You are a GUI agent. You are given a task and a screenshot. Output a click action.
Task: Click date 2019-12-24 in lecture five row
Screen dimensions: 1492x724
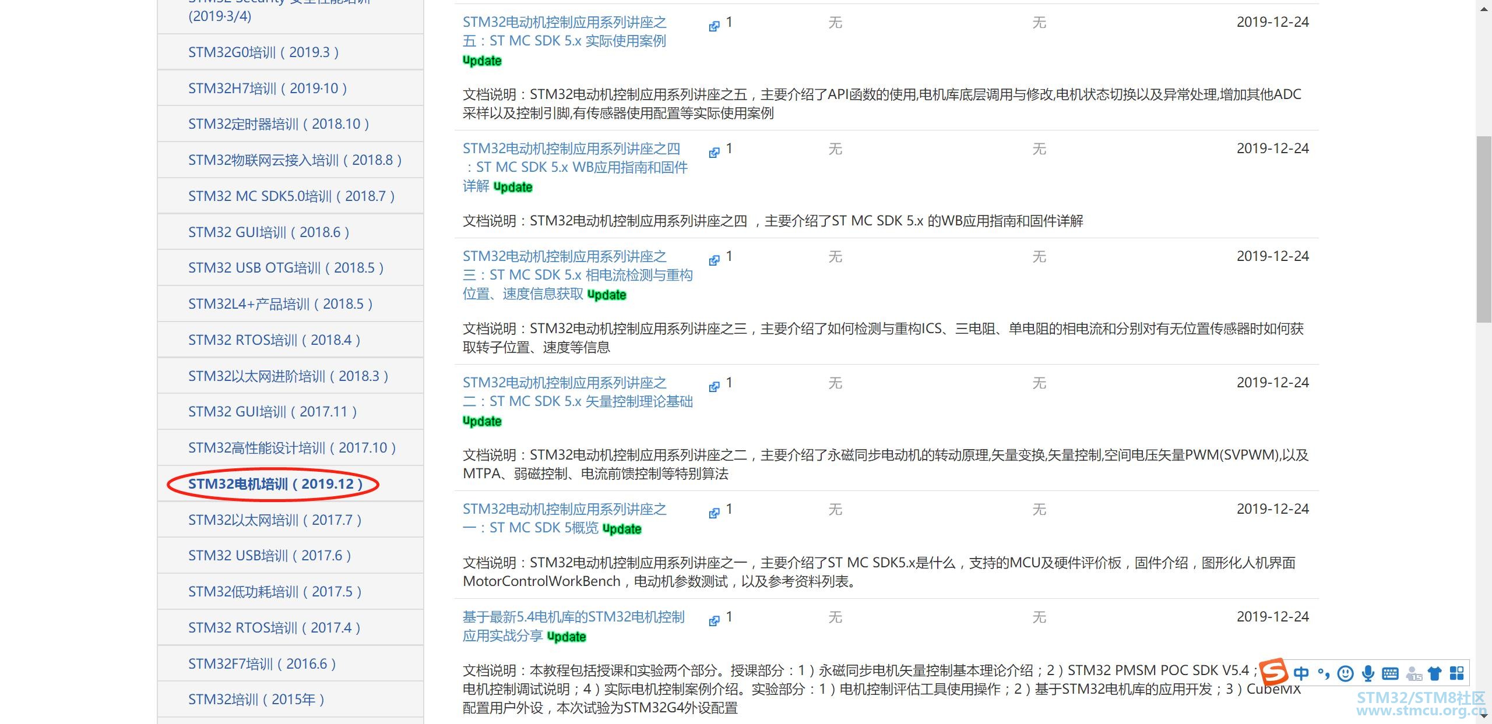pyautogui.click(x=1273, y=22)
